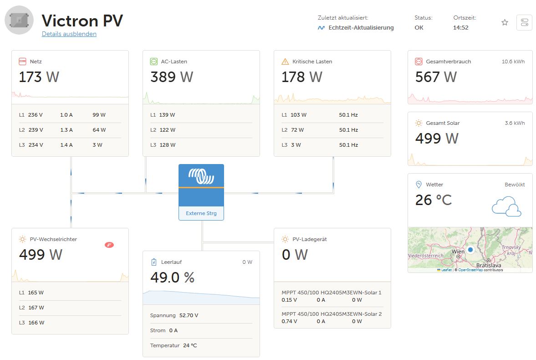Image resolution: width=536 pixels, height=360 pixels.
Task: Click the Netz grid meter icon
Action: pyautogui.click(x=22, y=62)
